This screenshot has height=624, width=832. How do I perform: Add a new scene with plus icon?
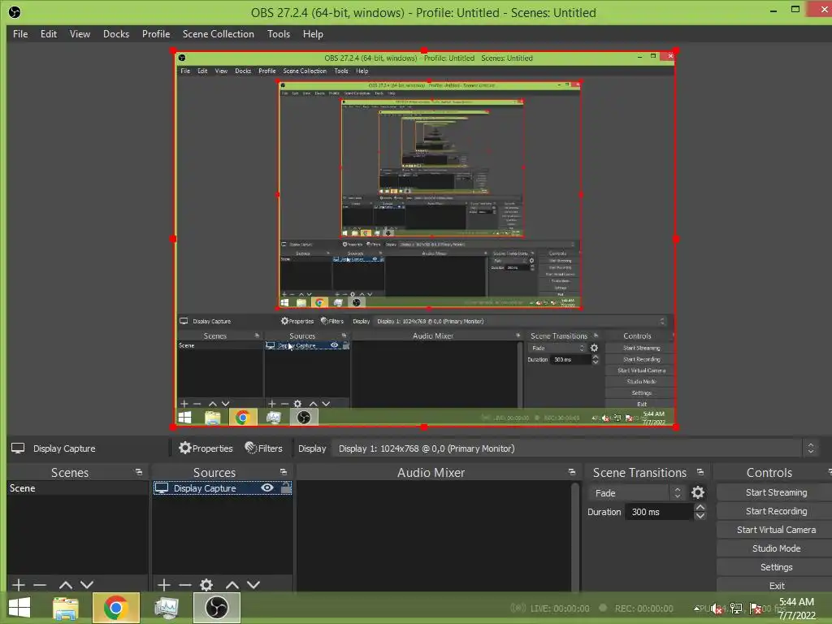[x=19, y=585]
